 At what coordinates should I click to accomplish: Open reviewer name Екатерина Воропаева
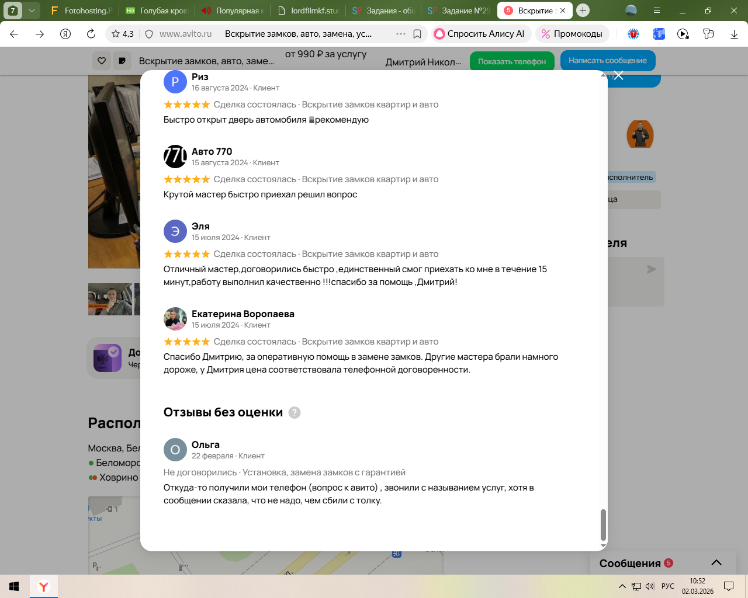pyautogui.click(x=243, y=314)
